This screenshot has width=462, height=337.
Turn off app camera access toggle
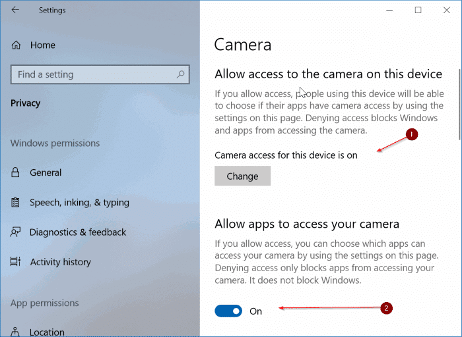(x=228, y=311)
